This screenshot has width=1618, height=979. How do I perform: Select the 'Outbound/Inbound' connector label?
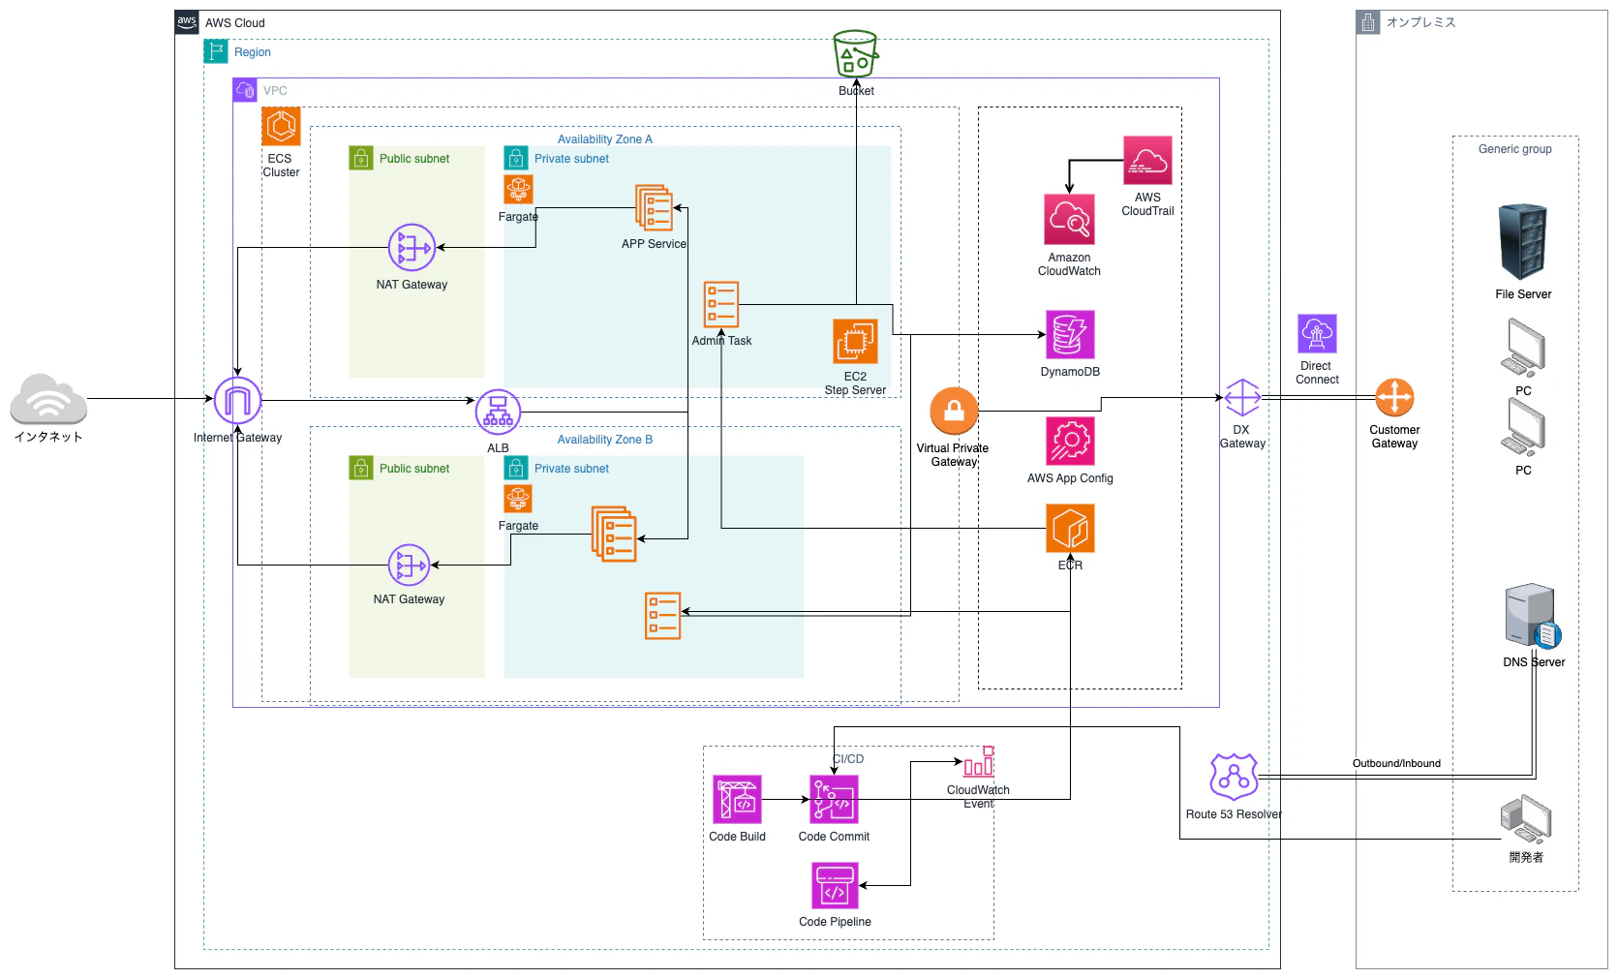tap(1396, 763)
